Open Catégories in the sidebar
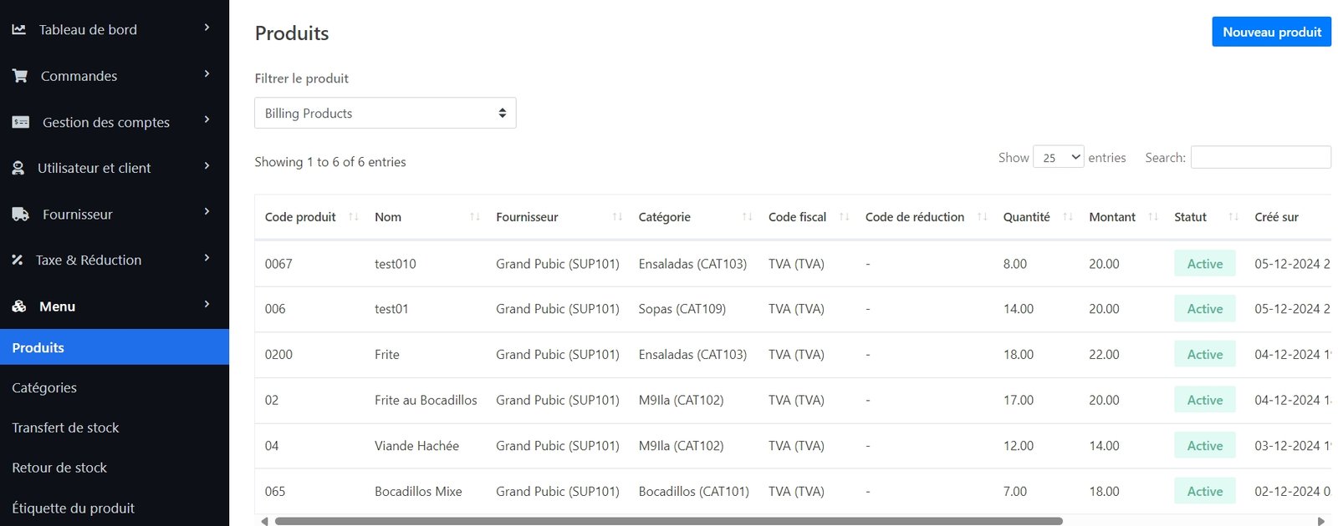The width and height of the screenshot is (1338, 526). coord(44,388)
